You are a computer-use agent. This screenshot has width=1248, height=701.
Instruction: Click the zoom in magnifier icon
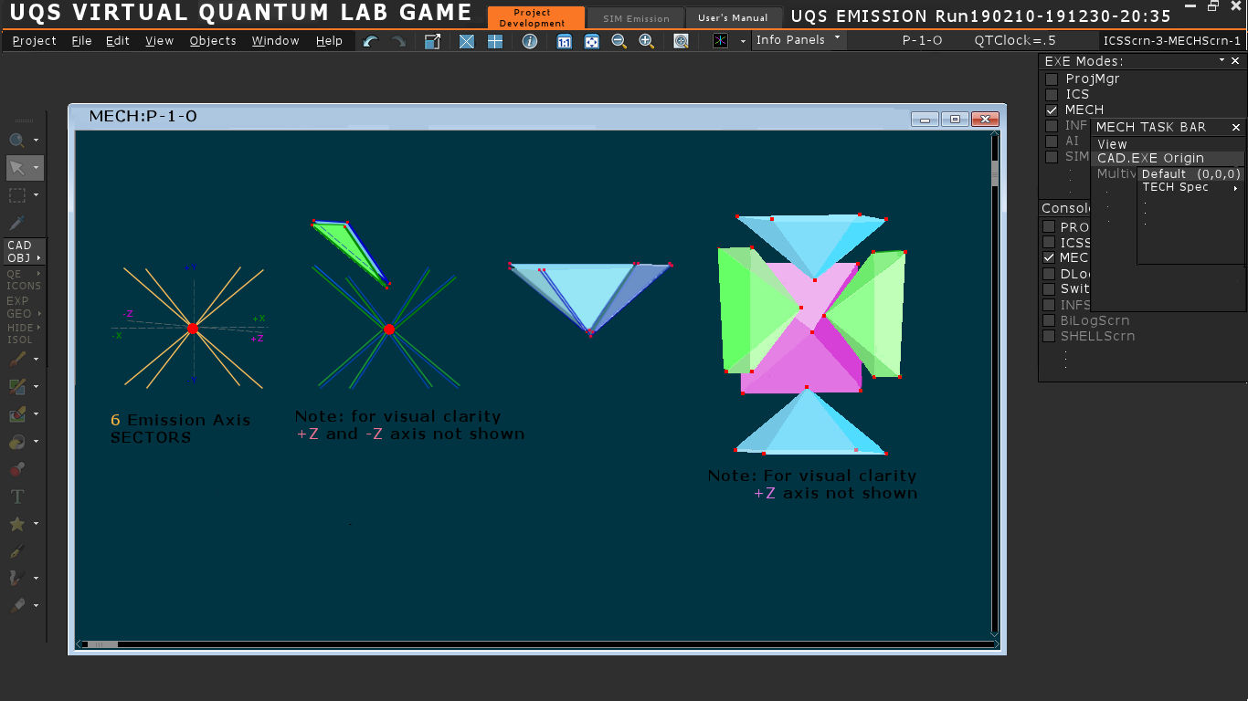click(646, 41)
